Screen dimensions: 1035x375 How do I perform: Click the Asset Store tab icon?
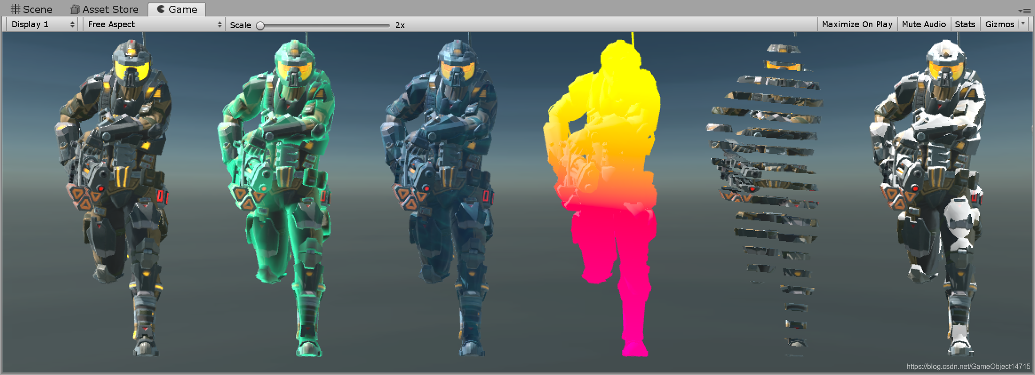pyautogui.click(x=75, y=9)
